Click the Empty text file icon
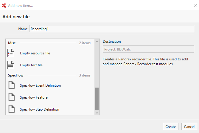Viewport: 199px width, 133px height. pyautogui.click(x=11, y=65)
